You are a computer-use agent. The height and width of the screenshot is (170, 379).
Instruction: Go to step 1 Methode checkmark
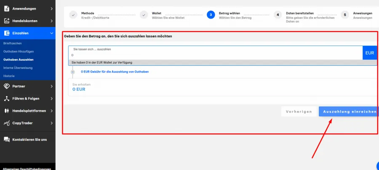click(x=74, y=15)
